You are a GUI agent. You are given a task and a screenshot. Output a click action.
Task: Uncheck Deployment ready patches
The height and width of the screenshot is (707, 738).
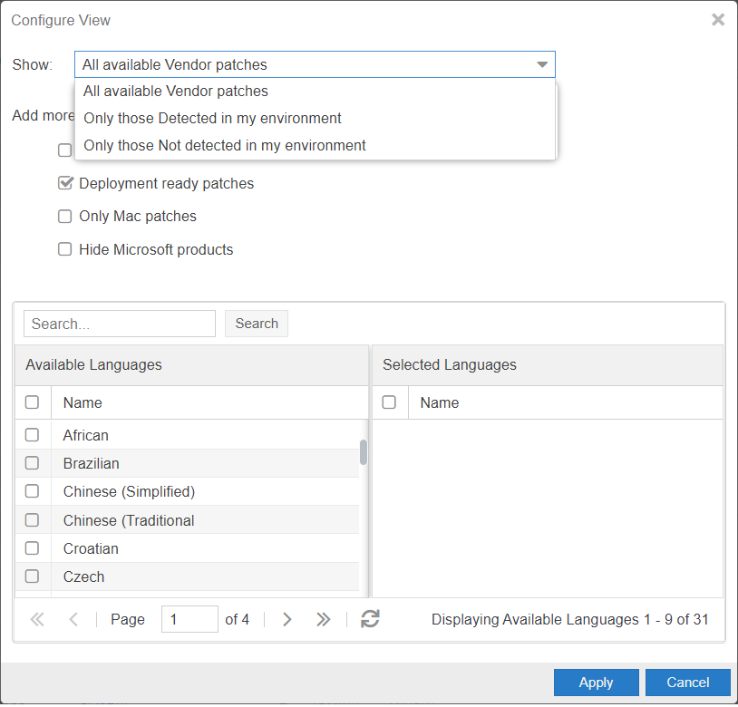click(64, 182)
